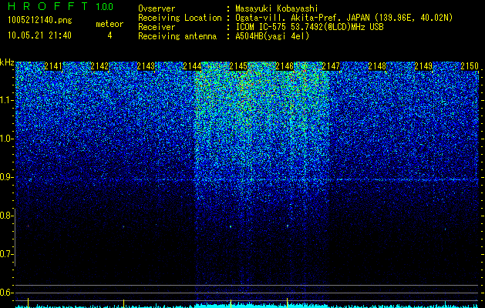Click the 2146 time label
The width and height of the screenshot is (485, 308).
(285, 66)
